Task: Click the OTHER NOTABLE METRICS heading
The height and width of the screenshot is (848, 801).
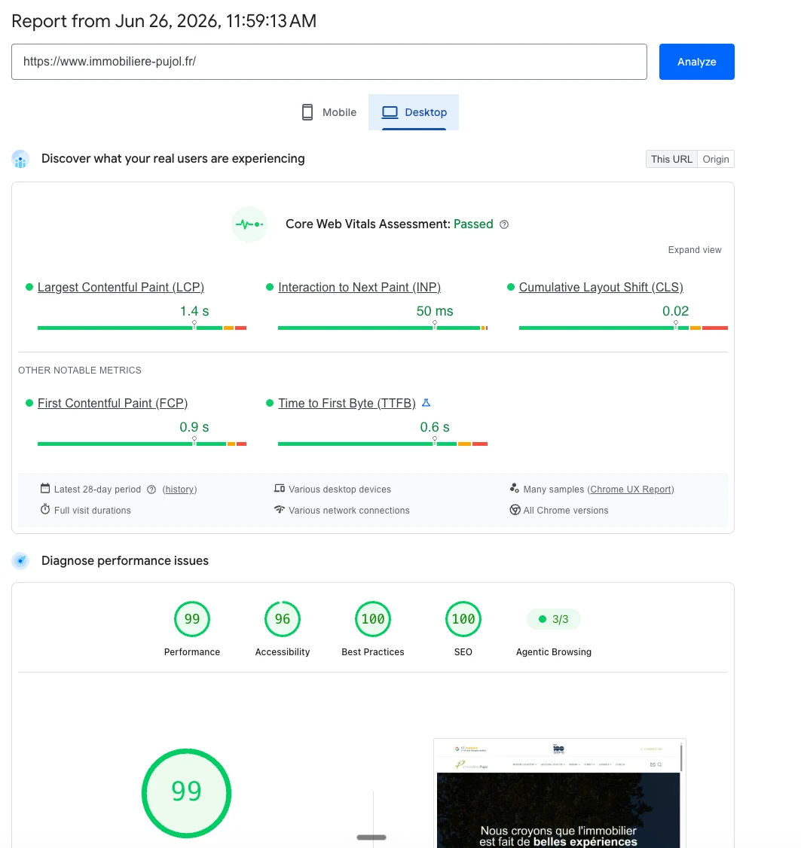Action: click(x=80, y=371)
